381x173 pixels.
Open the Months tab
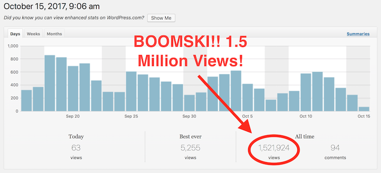54,34
